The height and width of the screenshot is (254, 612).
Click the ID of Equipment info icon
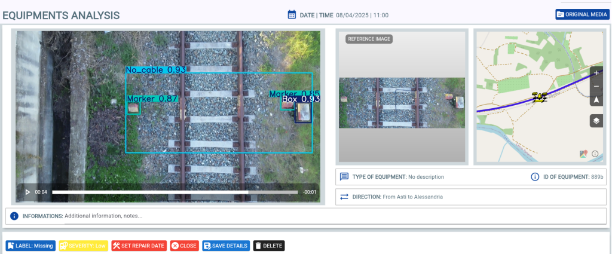[535, 177]
